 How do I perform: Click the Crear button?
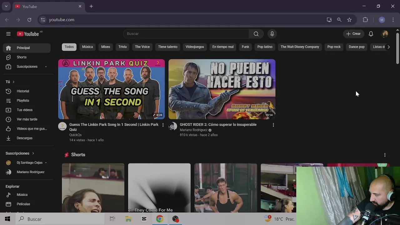click(353, 34)
